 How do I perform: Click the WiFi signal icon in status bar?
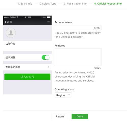tap(17, 17)
